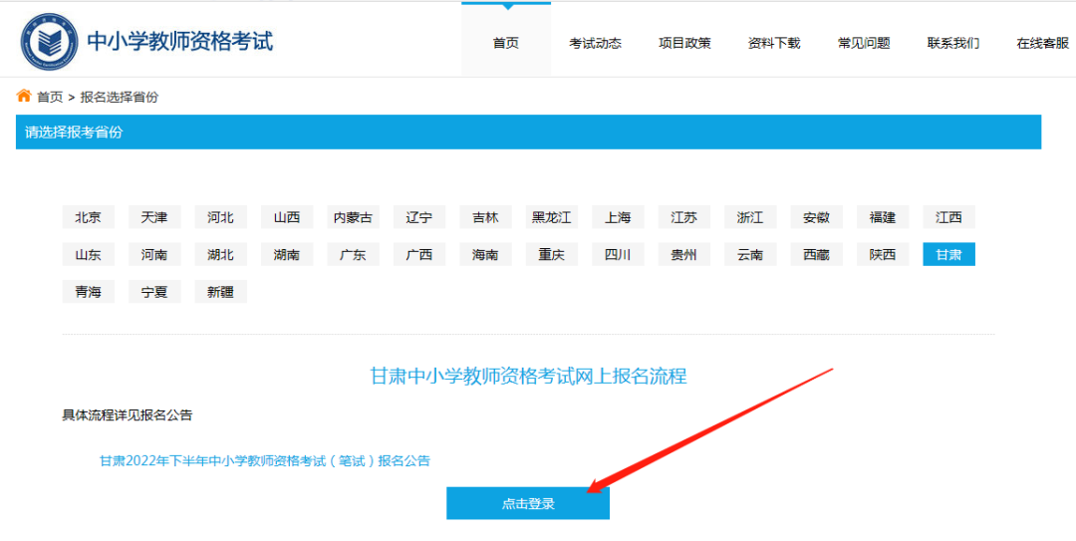
Task: Open the 首页 navigation tab
Action: [506, 43]
